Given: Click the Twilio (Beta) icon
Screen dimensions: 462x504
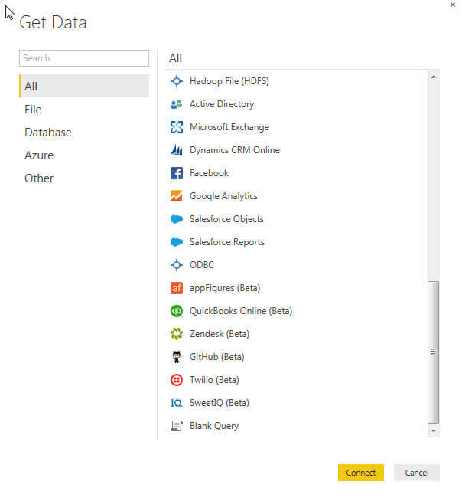Looking at the screenshot, I should coord(177,380).
